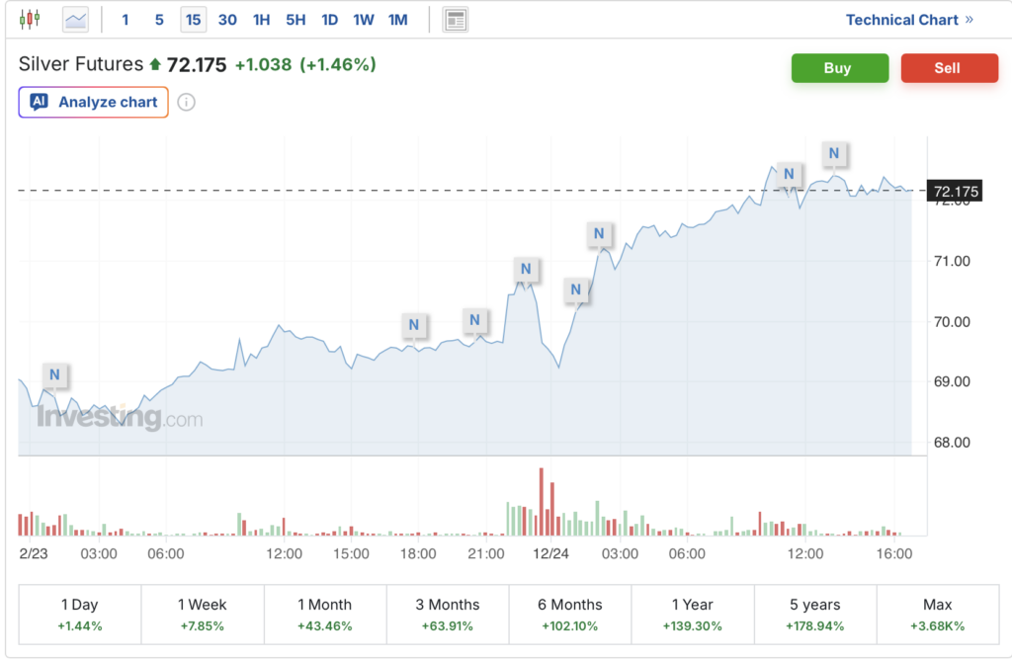Click the info icon beside Analyze chart
Viewport: 1012px width, 662px height.
point(186,102)
